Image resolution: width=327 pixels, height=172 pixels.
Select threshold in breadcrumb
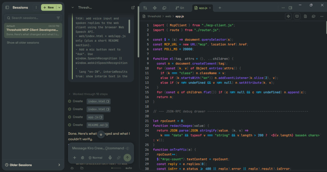(x=154, y=16)
